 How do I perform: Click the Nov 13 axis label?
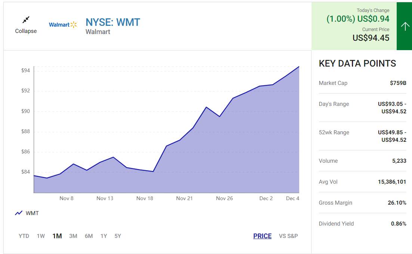coord(105,199)
